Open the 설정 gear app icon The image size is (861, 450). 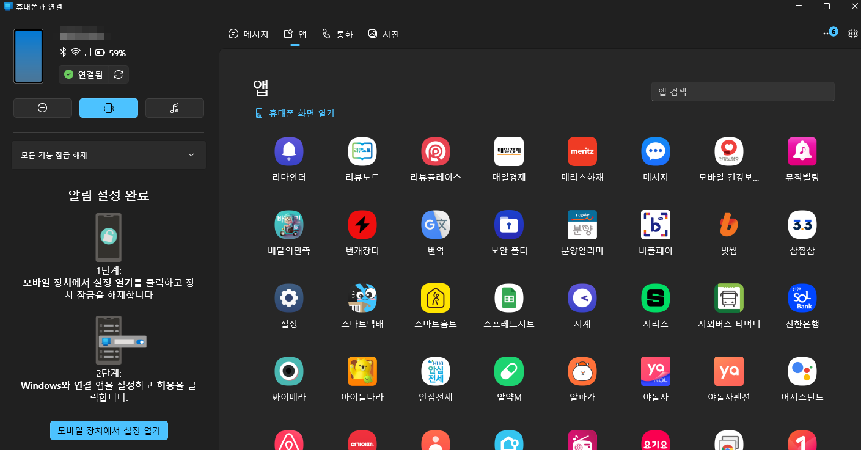[x=289, y=298]
